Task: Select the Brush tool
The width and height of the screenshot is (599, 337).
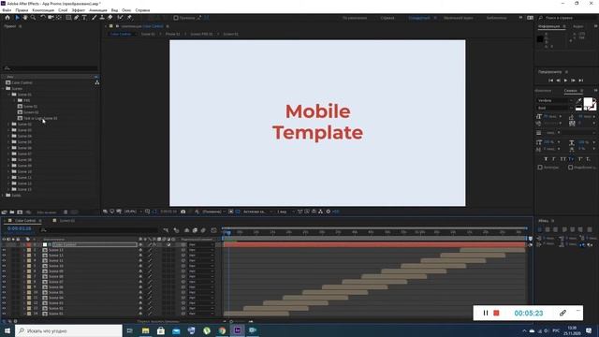Action: click(x=94, y=18)
